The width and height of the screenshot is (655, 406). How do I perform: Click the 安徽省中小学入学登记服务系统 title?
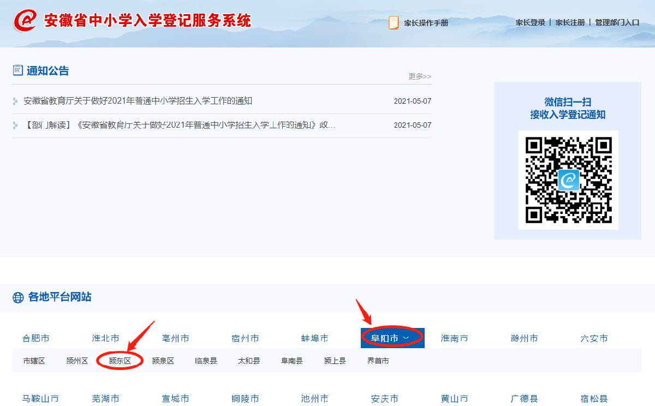click(147, 21)
